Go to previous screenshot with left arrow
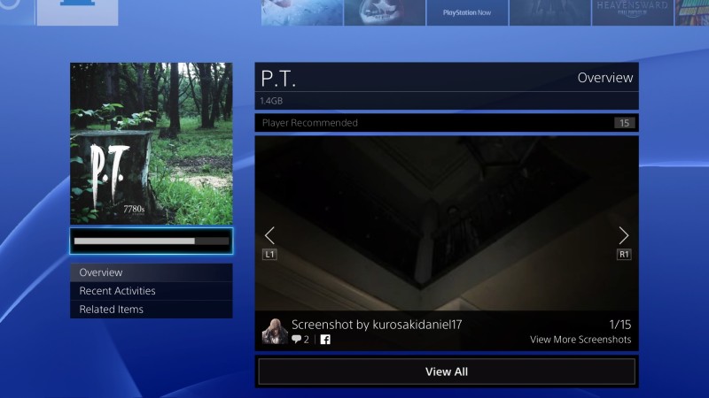Viewport: 709px width, 398px height. click(x=269, y=235)
